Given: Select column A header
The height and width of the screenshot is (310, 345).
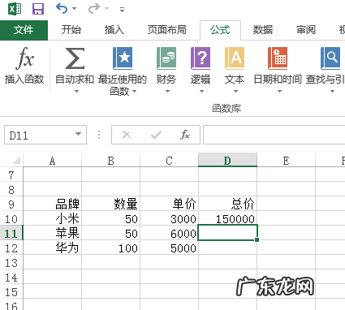Looking at the screenshot, I should [x=53, y=161].
